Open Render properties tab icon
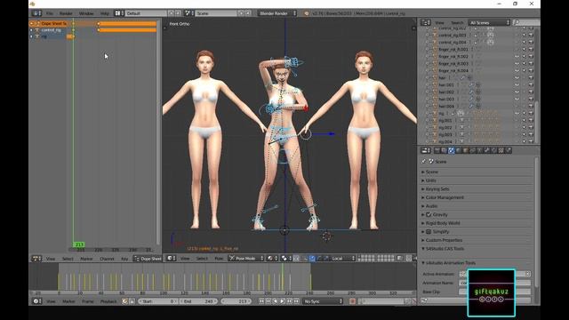The height and width of the screenshot is (320, 569). point(437,150)
